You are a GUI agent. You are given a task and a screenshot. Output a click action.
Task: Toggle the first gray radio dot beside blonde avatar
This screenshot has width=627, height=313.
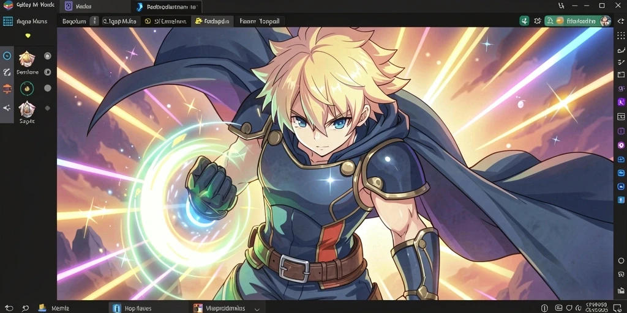point(48,56)
